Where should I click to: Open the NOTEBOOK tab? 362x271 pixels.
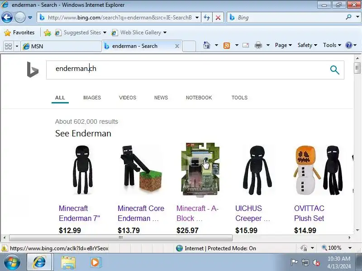pos(199,98)
